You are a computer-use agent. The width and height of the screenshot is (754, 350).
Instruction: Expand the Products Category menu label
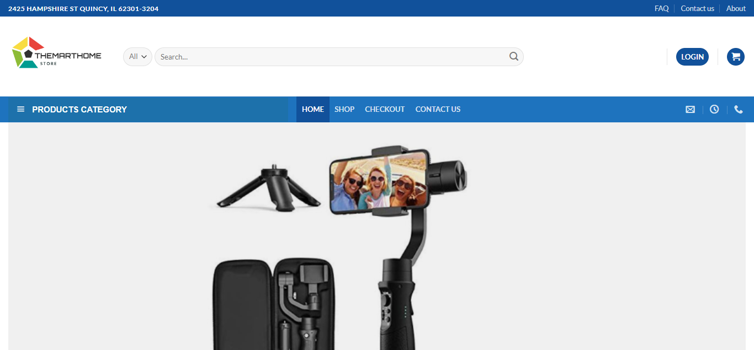point(79,109)
